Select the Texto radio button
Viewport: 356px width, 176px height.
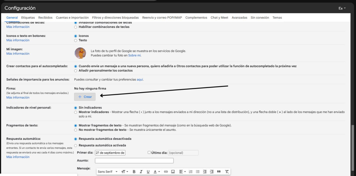76,40
